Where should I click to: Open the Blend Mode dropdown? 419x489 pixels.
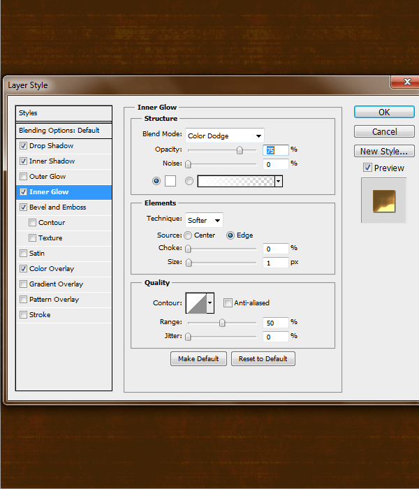[224, 136]
